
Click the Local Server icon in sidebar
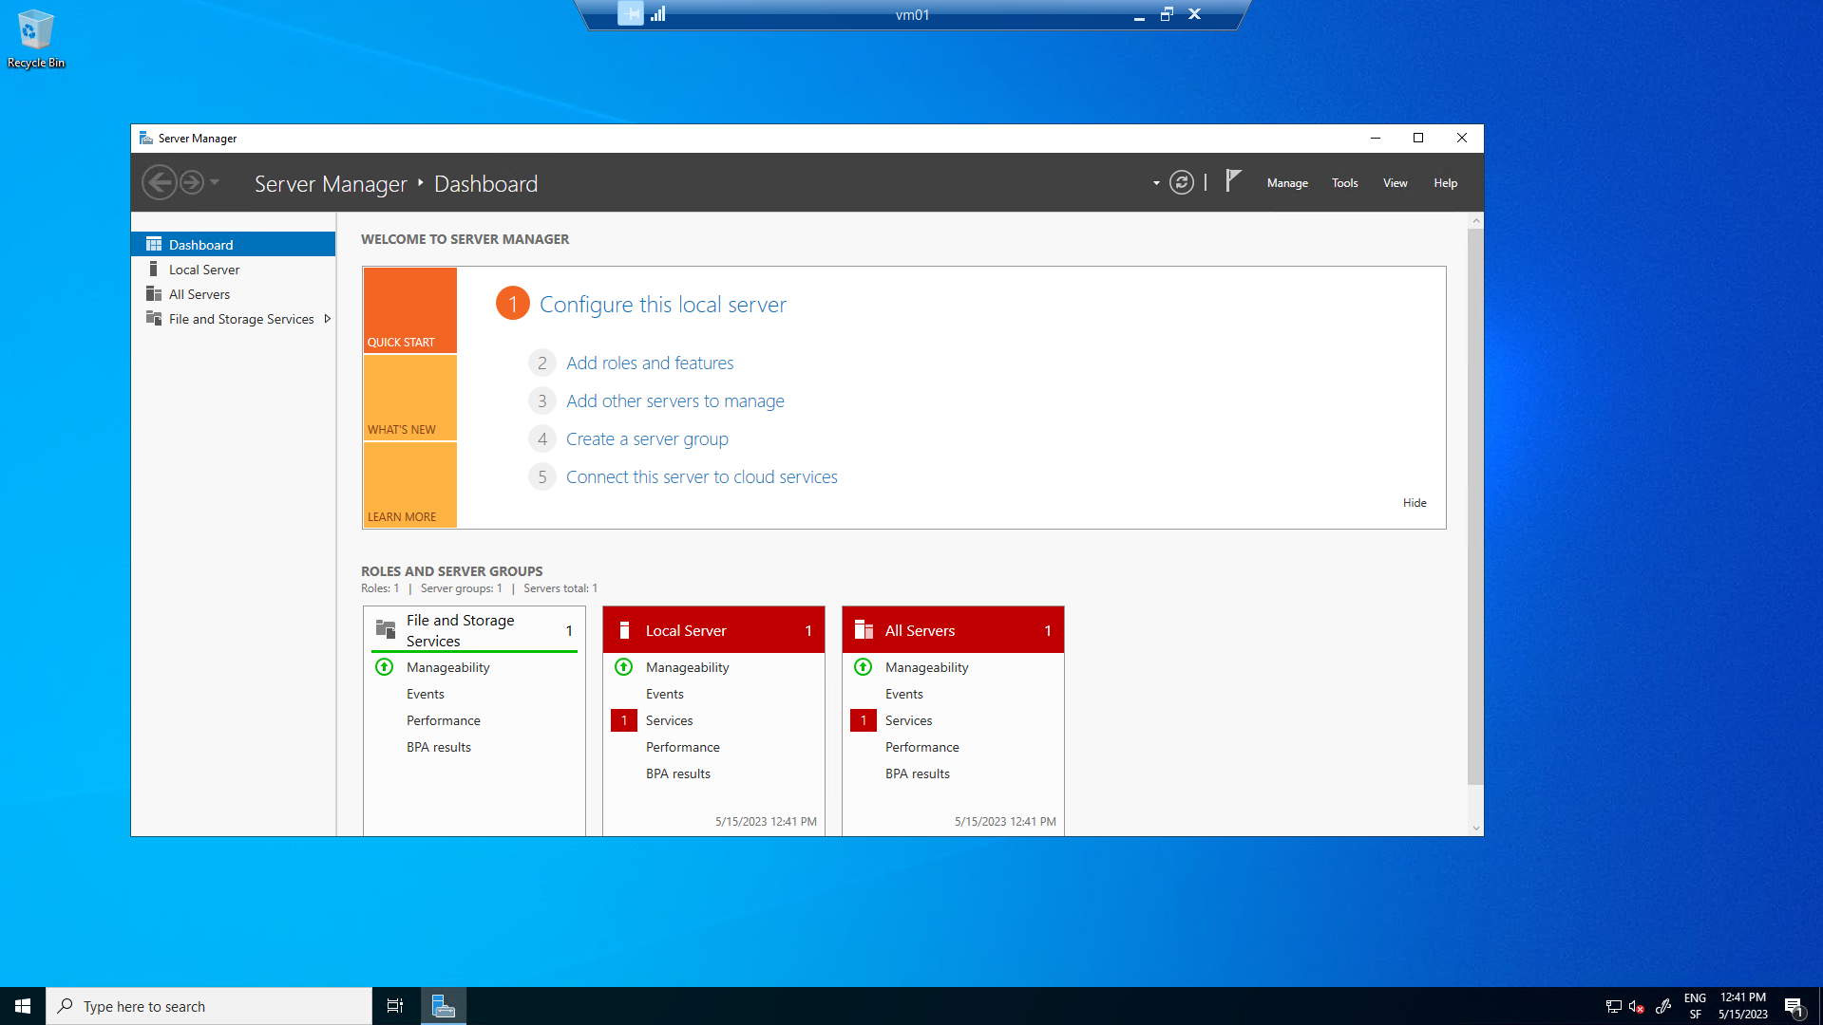click(153, 270)
